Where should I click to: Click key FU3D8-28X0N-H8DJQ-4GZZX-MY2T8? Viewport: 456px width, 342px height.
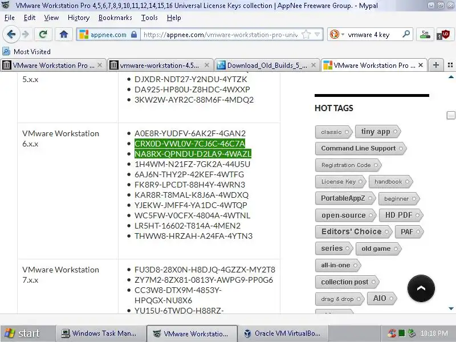coord(205,270)
